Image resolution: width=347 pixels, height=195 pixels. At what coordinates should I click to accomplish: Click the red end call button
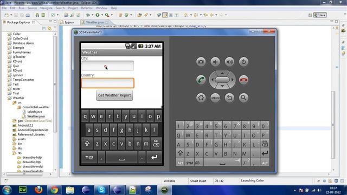pyautogui.click(x=243, y=80)
